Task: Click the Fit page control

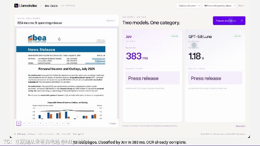Action: pos(112,124)
